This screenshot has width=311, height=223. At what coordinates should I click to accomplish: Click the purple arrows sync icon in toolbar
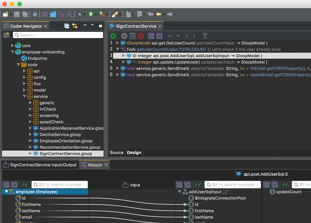pyautogui.click(x=45, y=14)
